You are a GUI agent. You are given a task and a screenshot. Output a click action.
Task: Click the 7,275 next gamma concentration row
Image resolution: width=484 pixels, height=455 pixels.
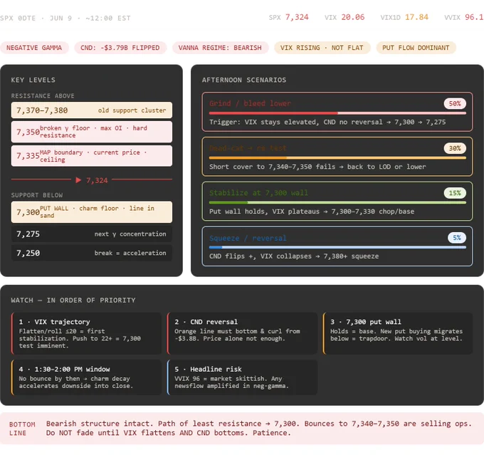pyautogui.click(x=92, y=234)
